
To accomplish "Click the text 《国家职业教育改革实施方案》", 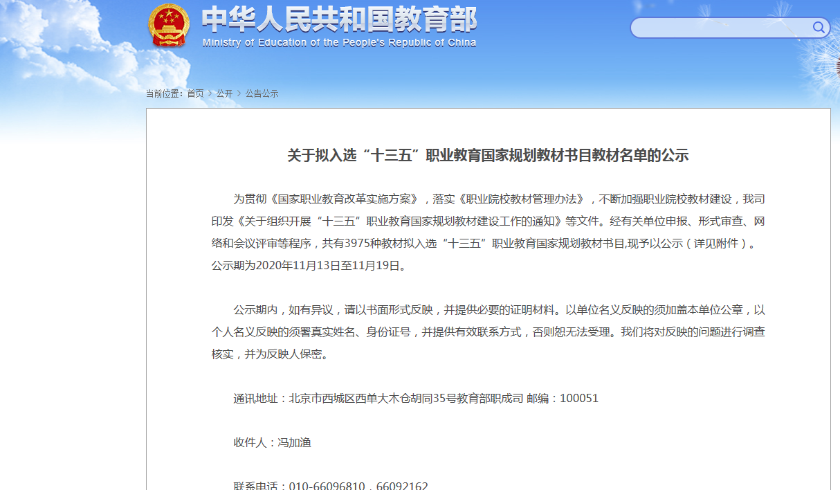I will tap(344, 199).
